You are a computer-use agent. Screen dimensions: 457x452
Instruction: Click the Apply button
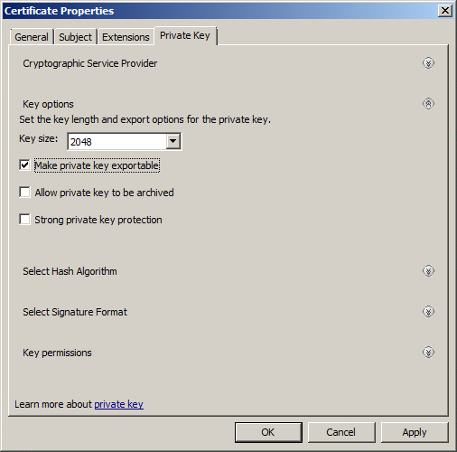tap(415, 432)
